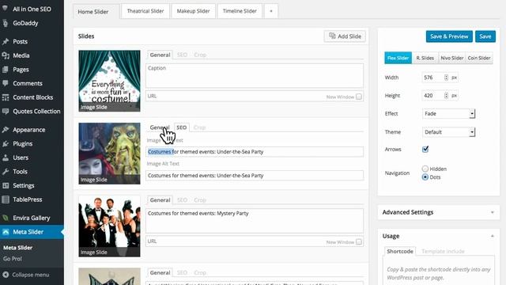Screen dimensions: 506x285
Task: Click the Plugins plug icon
Action: [6, 143]
